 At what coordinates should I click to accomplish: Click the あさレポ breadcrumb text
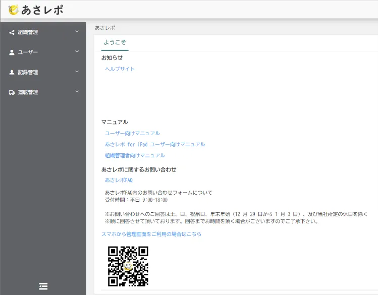coord(105,28)
